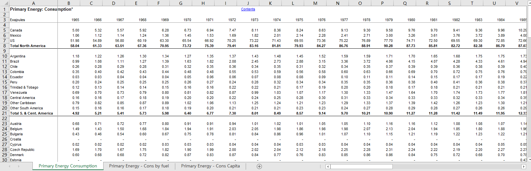Click the 'Bulgaria' row label
Image resolution: width=531 pixels, height=171 pixels.
coord(16,134)
